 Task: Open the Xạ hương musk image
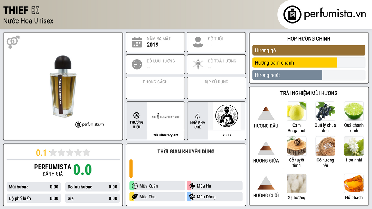(296, 184)
